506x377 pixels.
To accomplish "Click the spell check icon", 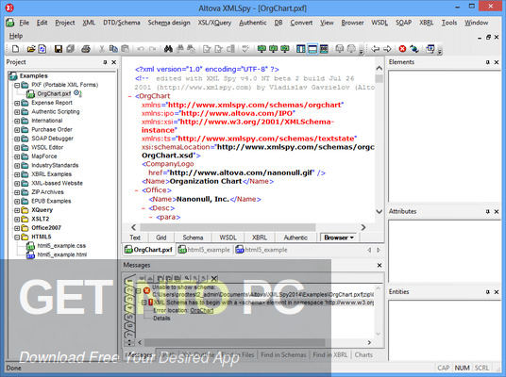I will point(245,49).
